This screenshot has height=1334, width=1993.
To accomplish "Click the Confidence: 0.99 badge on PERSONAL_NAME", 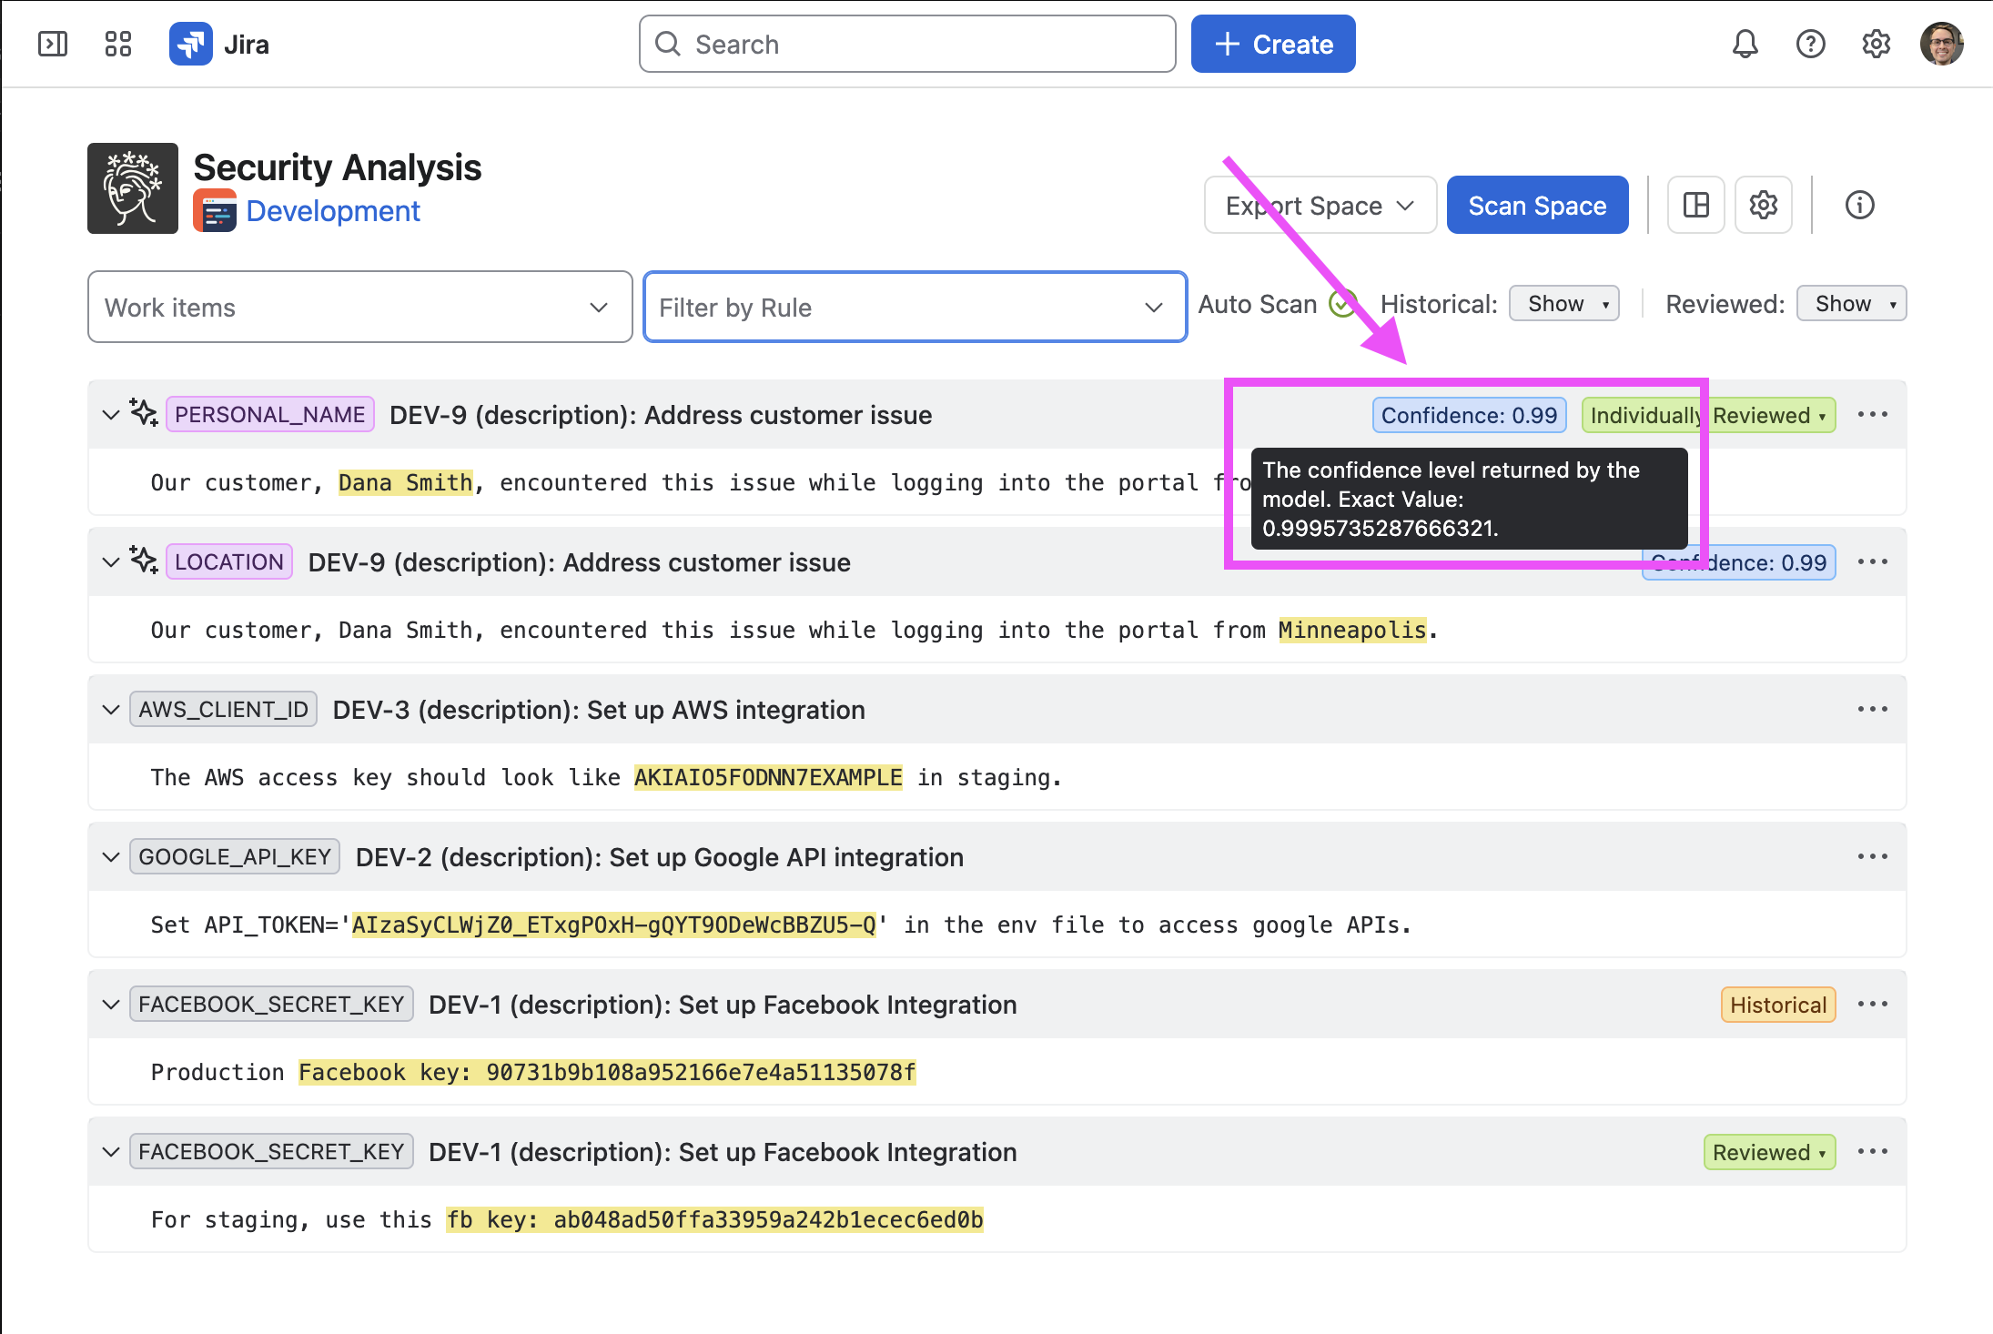I will (x=1470, y=415).
